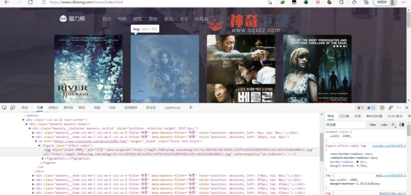Open the profile button 未同步

click(385, 2)
